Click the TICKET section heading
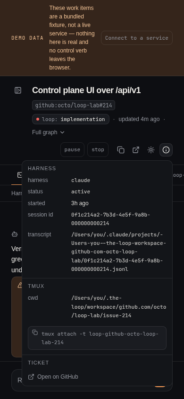Image resolution: width=184 pixels, height=399 pixels. [38, 363]
